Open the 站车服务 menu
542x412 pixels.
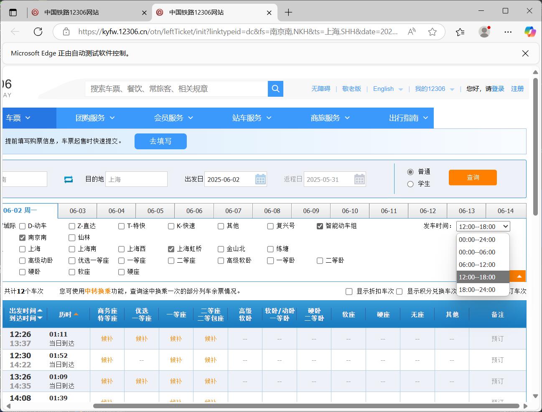point(252,118)
